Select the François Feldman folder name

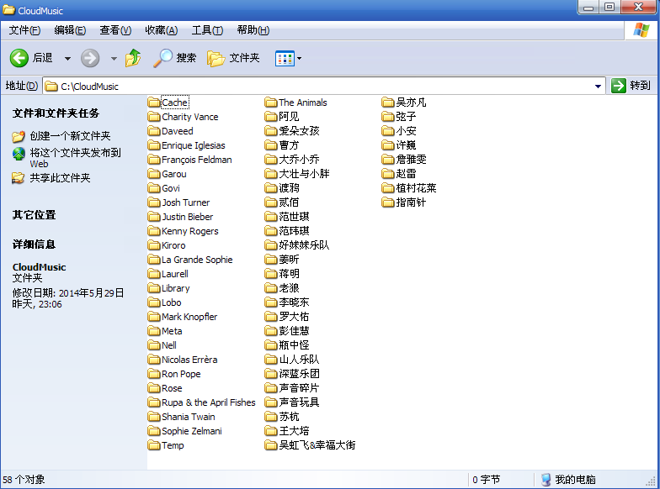[x=197, y=160]
